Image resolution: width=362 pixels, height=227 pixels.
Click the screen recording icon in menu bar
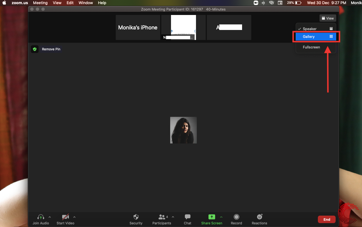[255, 3]
